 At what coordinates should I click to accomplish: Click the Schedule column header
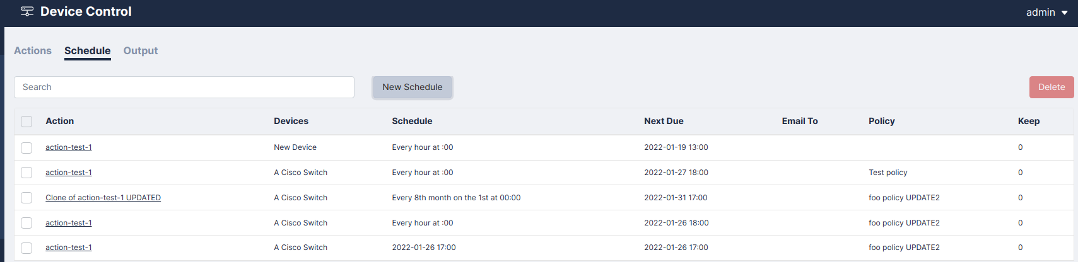click(x=412, y=121)
